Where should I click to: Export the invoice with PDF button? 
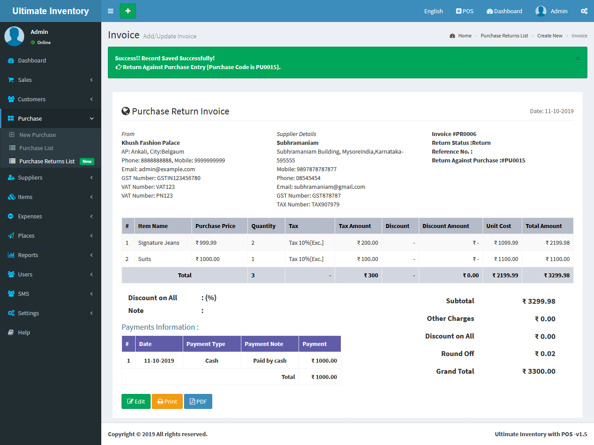pos(198,401)
